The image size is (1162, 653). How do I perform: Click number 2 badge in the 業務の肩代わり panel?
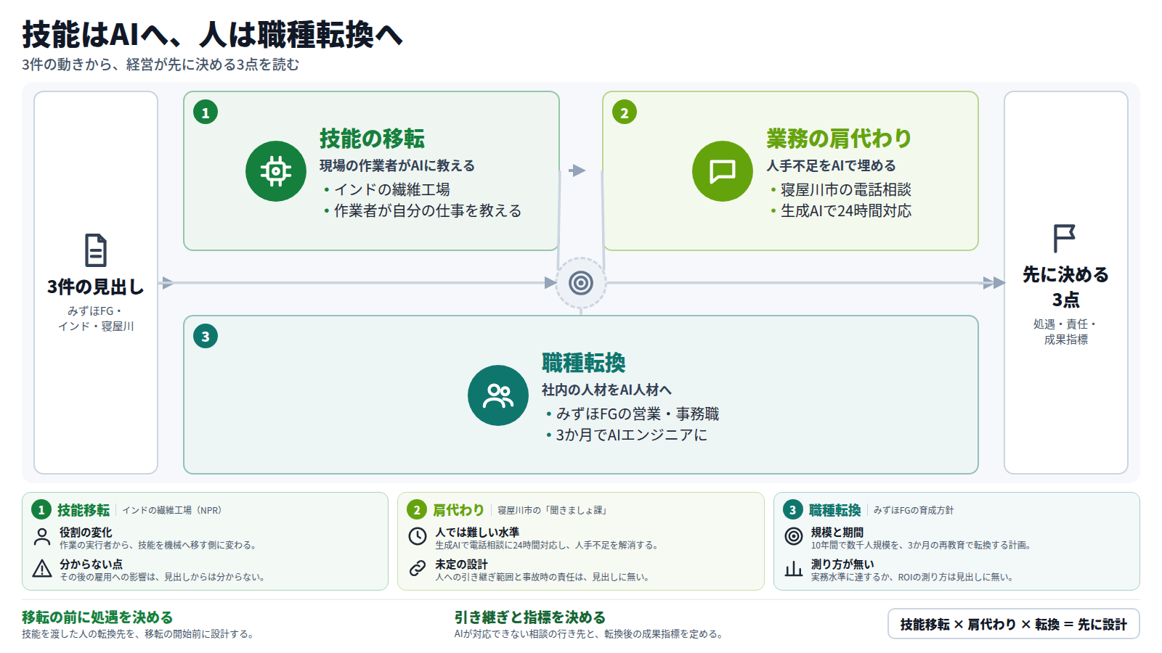[625, 112]
